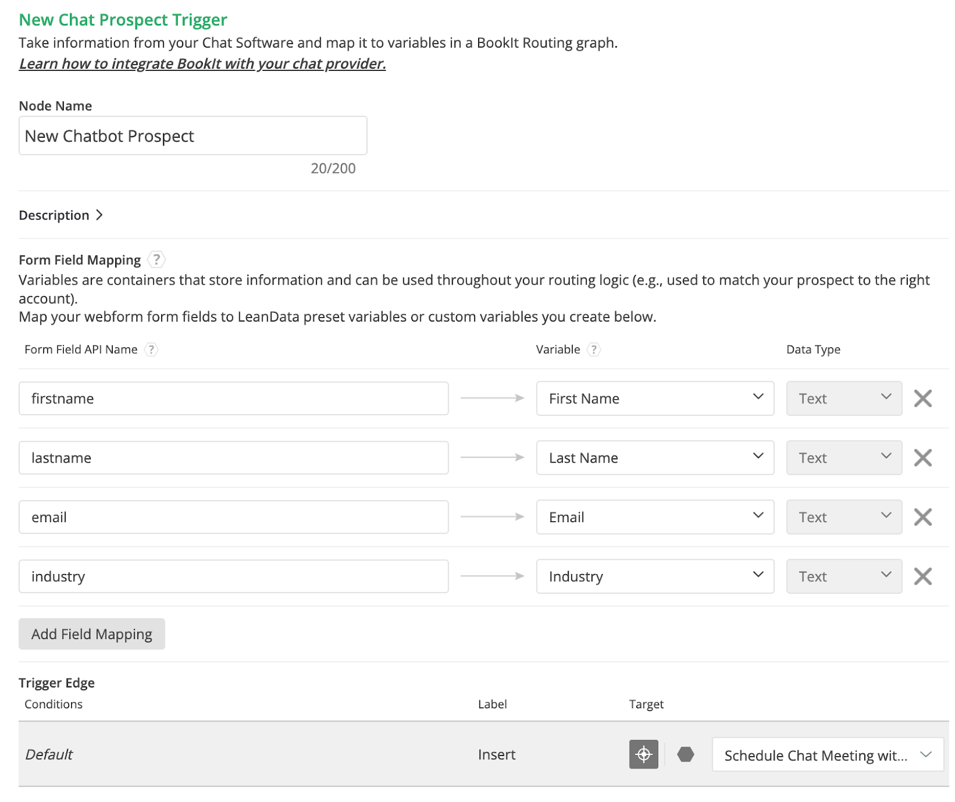This screenshot has width=955, height=802.
Task: Click the hexagon node icon in Target
Action: click(x=685, y=754)
